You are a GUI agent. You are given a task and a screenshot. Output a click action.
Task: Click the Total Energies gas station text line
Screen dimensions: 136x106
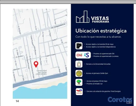coord(104,91)
